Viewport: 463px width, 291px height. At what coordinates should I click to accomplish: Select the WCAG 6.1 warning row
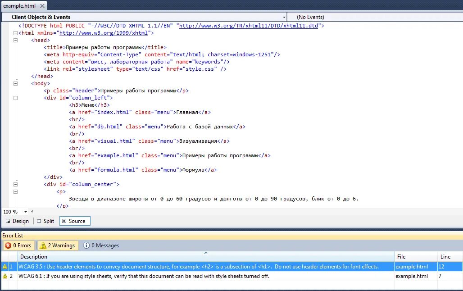231,276
